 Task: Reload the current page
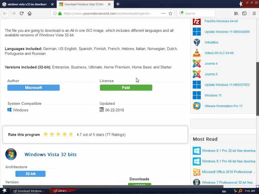pyautogui.click(x=21, y=13)
